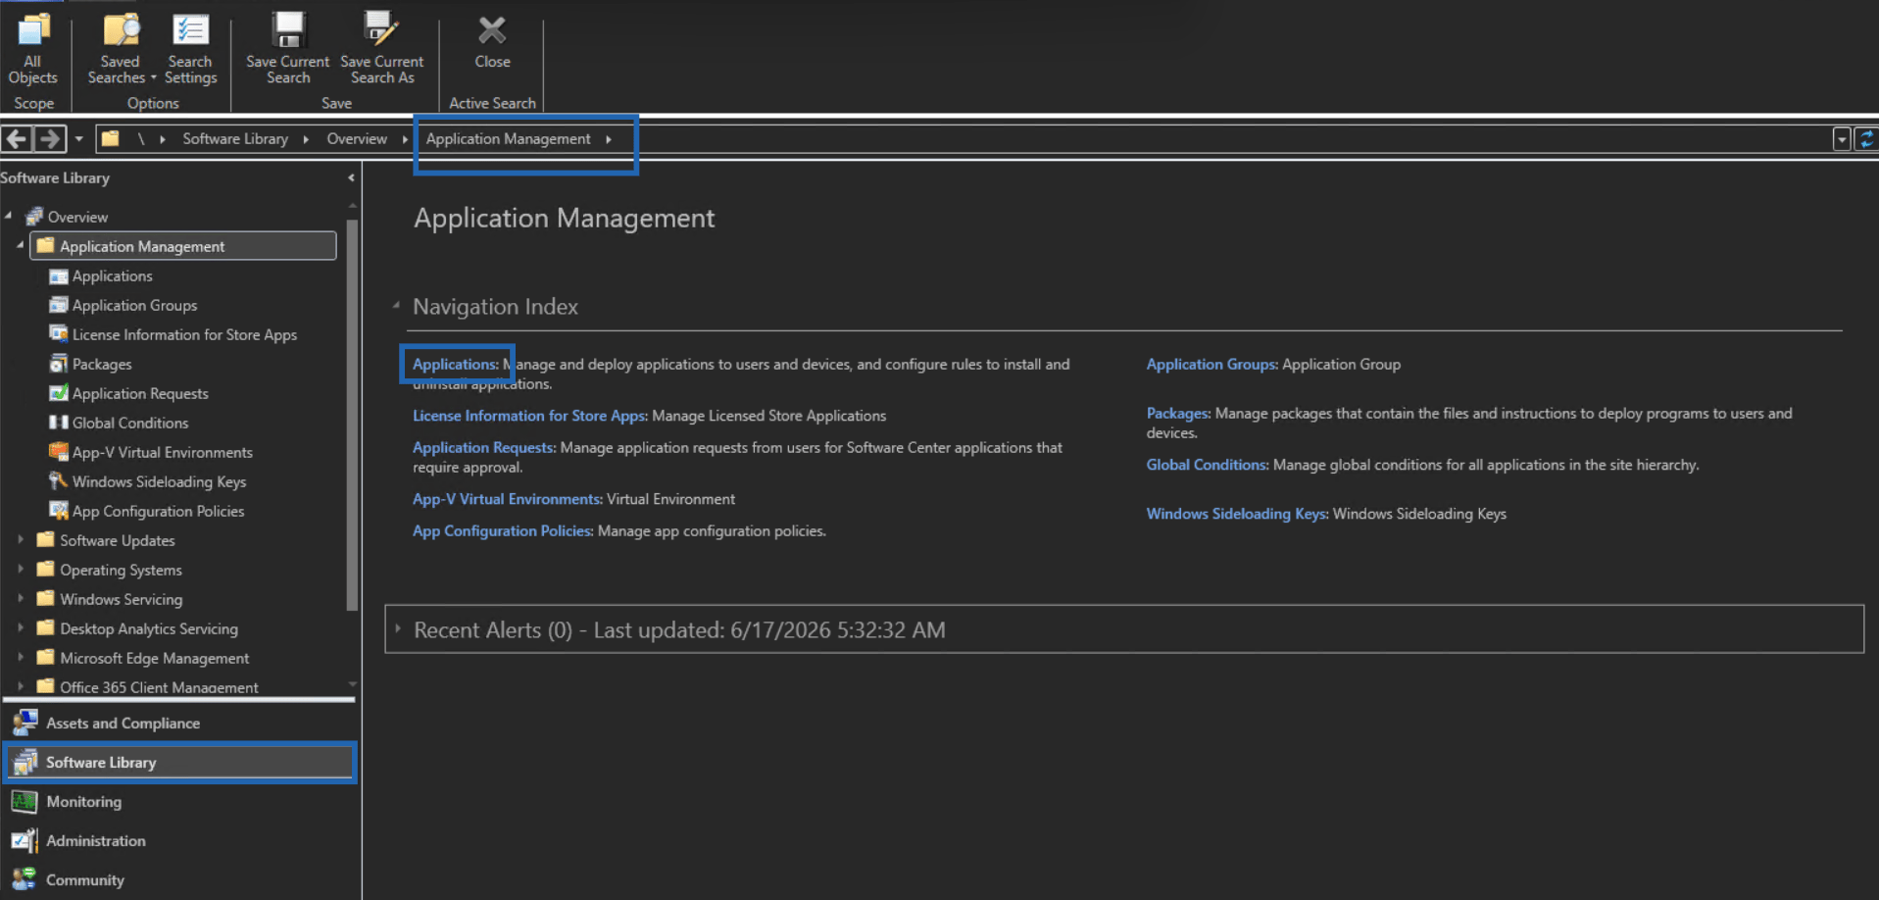Screen dimensions: 1879x900
Task: Click Save Current Search As icon
Action: (x=380, y=30)
